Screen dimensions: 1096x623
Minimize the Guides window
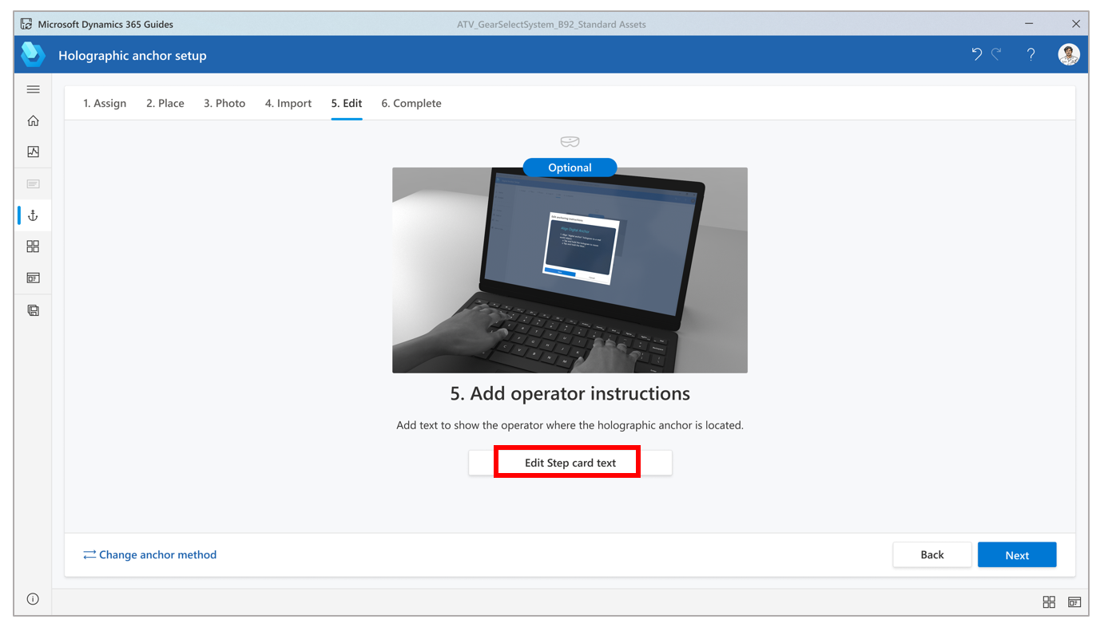point(1030,24)
